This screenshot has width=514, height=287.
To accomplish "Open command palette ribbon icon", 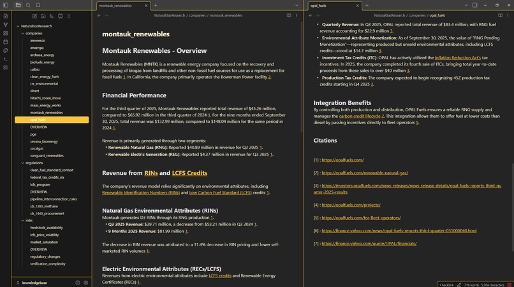I will click(6, 59).
